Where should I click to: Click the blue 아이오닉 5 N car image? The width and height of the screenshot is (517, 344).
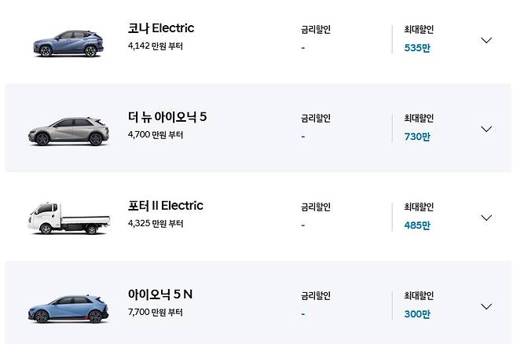click(x=66, y=309)
